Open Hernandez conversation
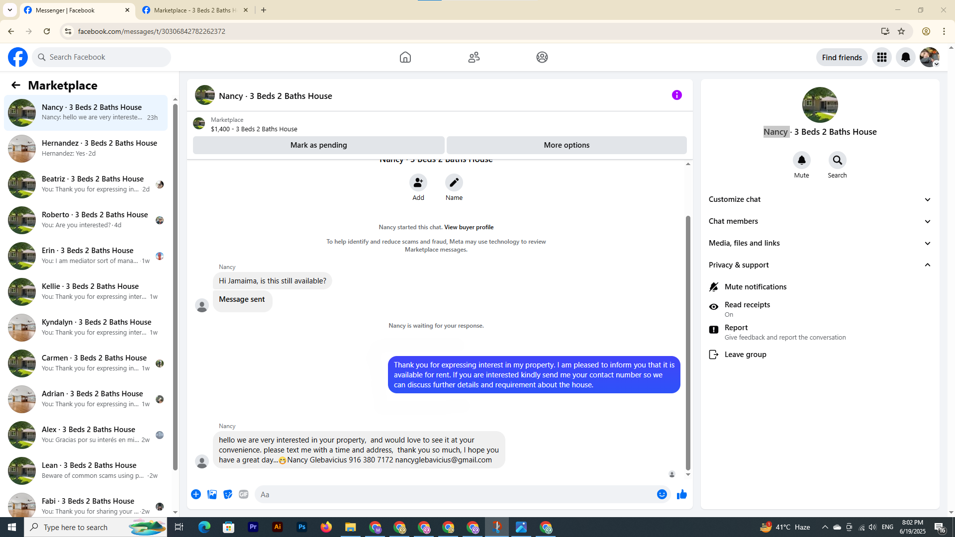Viewport: 955px width, 537px height. click(x=86, y=148)
